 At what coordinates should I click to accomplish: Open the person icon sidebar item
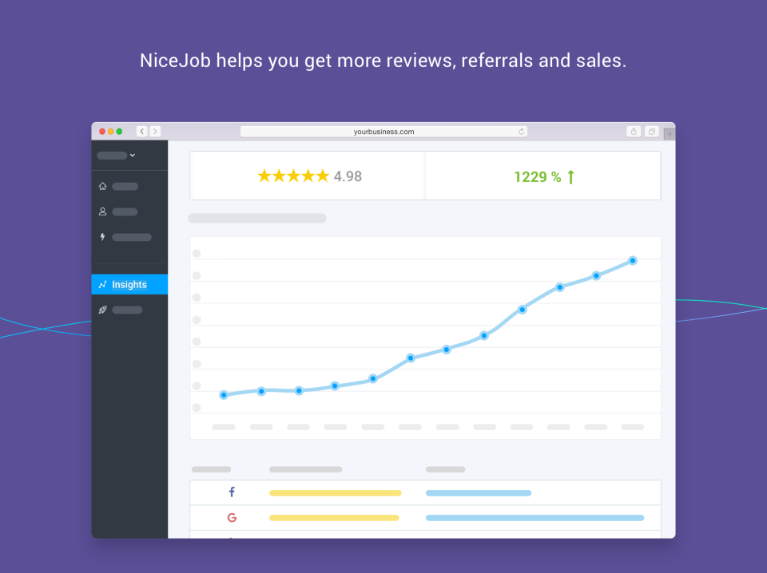coord(103,211)
